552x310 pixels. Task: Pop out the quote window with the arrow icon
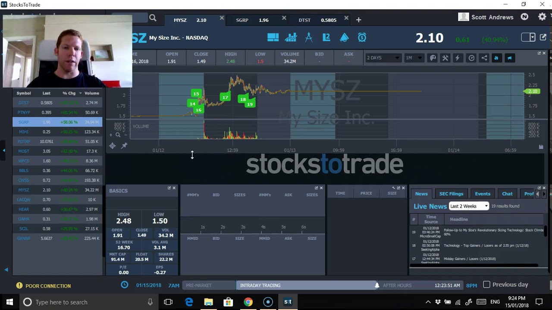543,37
